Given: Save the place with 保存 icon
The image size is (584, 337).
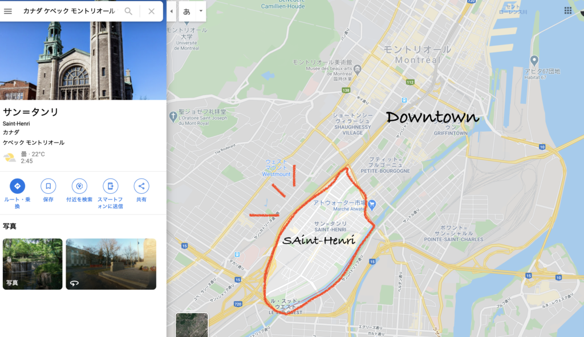Looking at the screenshot, I should pyautogui.click(x=48, y=186).
